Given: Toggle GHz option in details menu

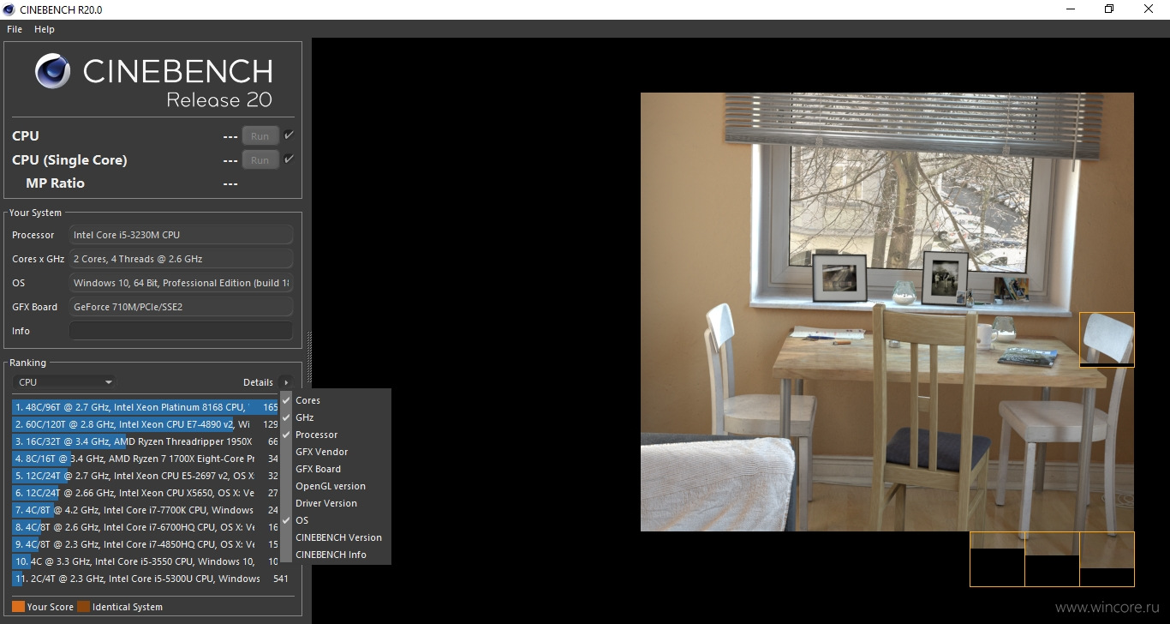Looking at the screenshot, I should point(335,417).
